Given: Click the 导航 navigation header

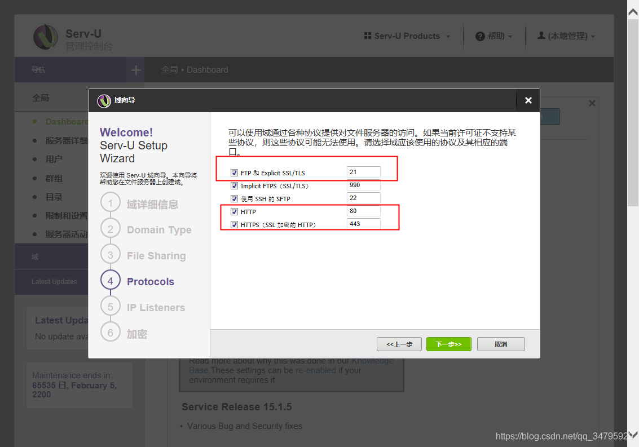Looking at the screenshot, I should [x=38, y=70].
